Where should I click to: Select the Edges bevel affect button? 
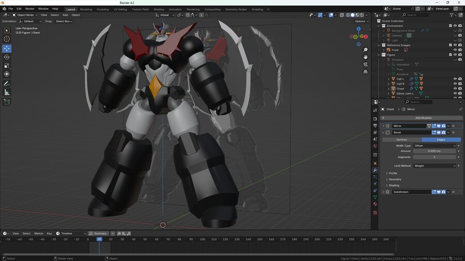(441, 140)
